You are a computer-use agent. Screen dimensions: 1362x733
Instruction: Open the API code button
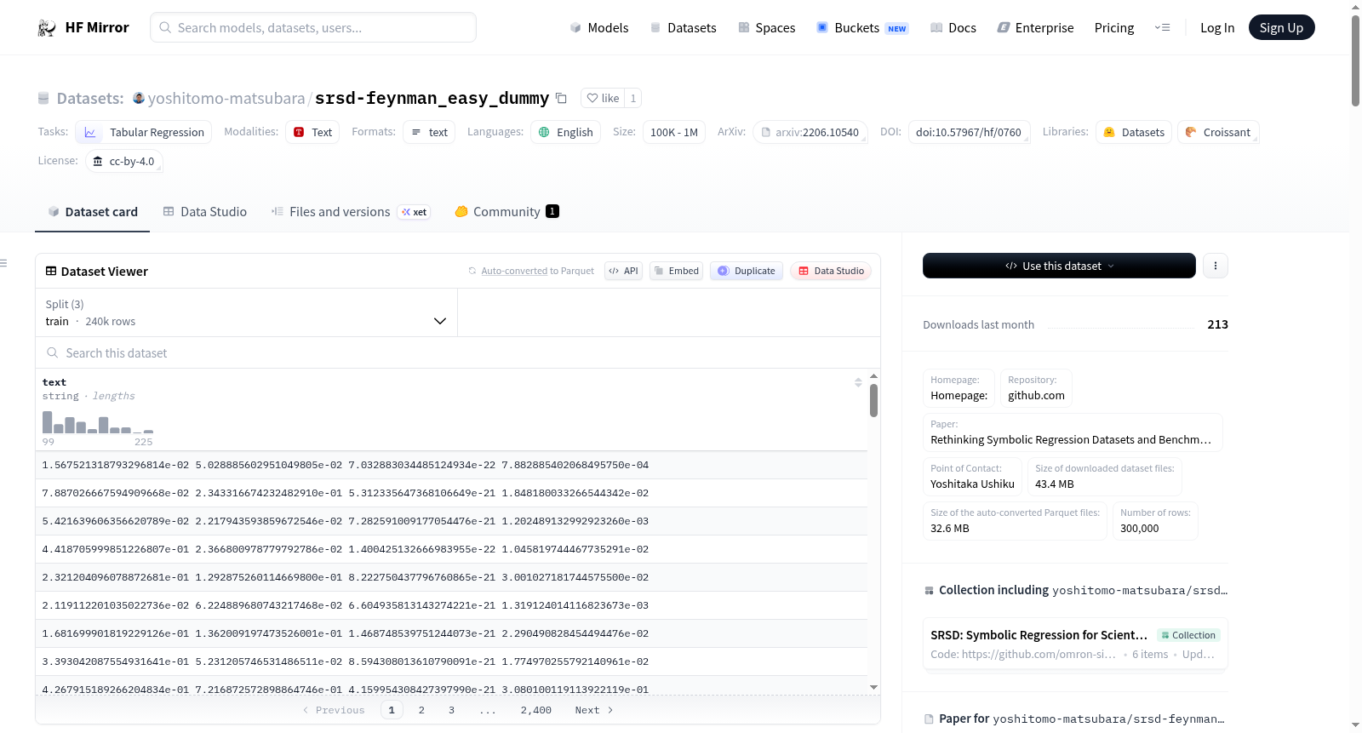tap(623, 271)
